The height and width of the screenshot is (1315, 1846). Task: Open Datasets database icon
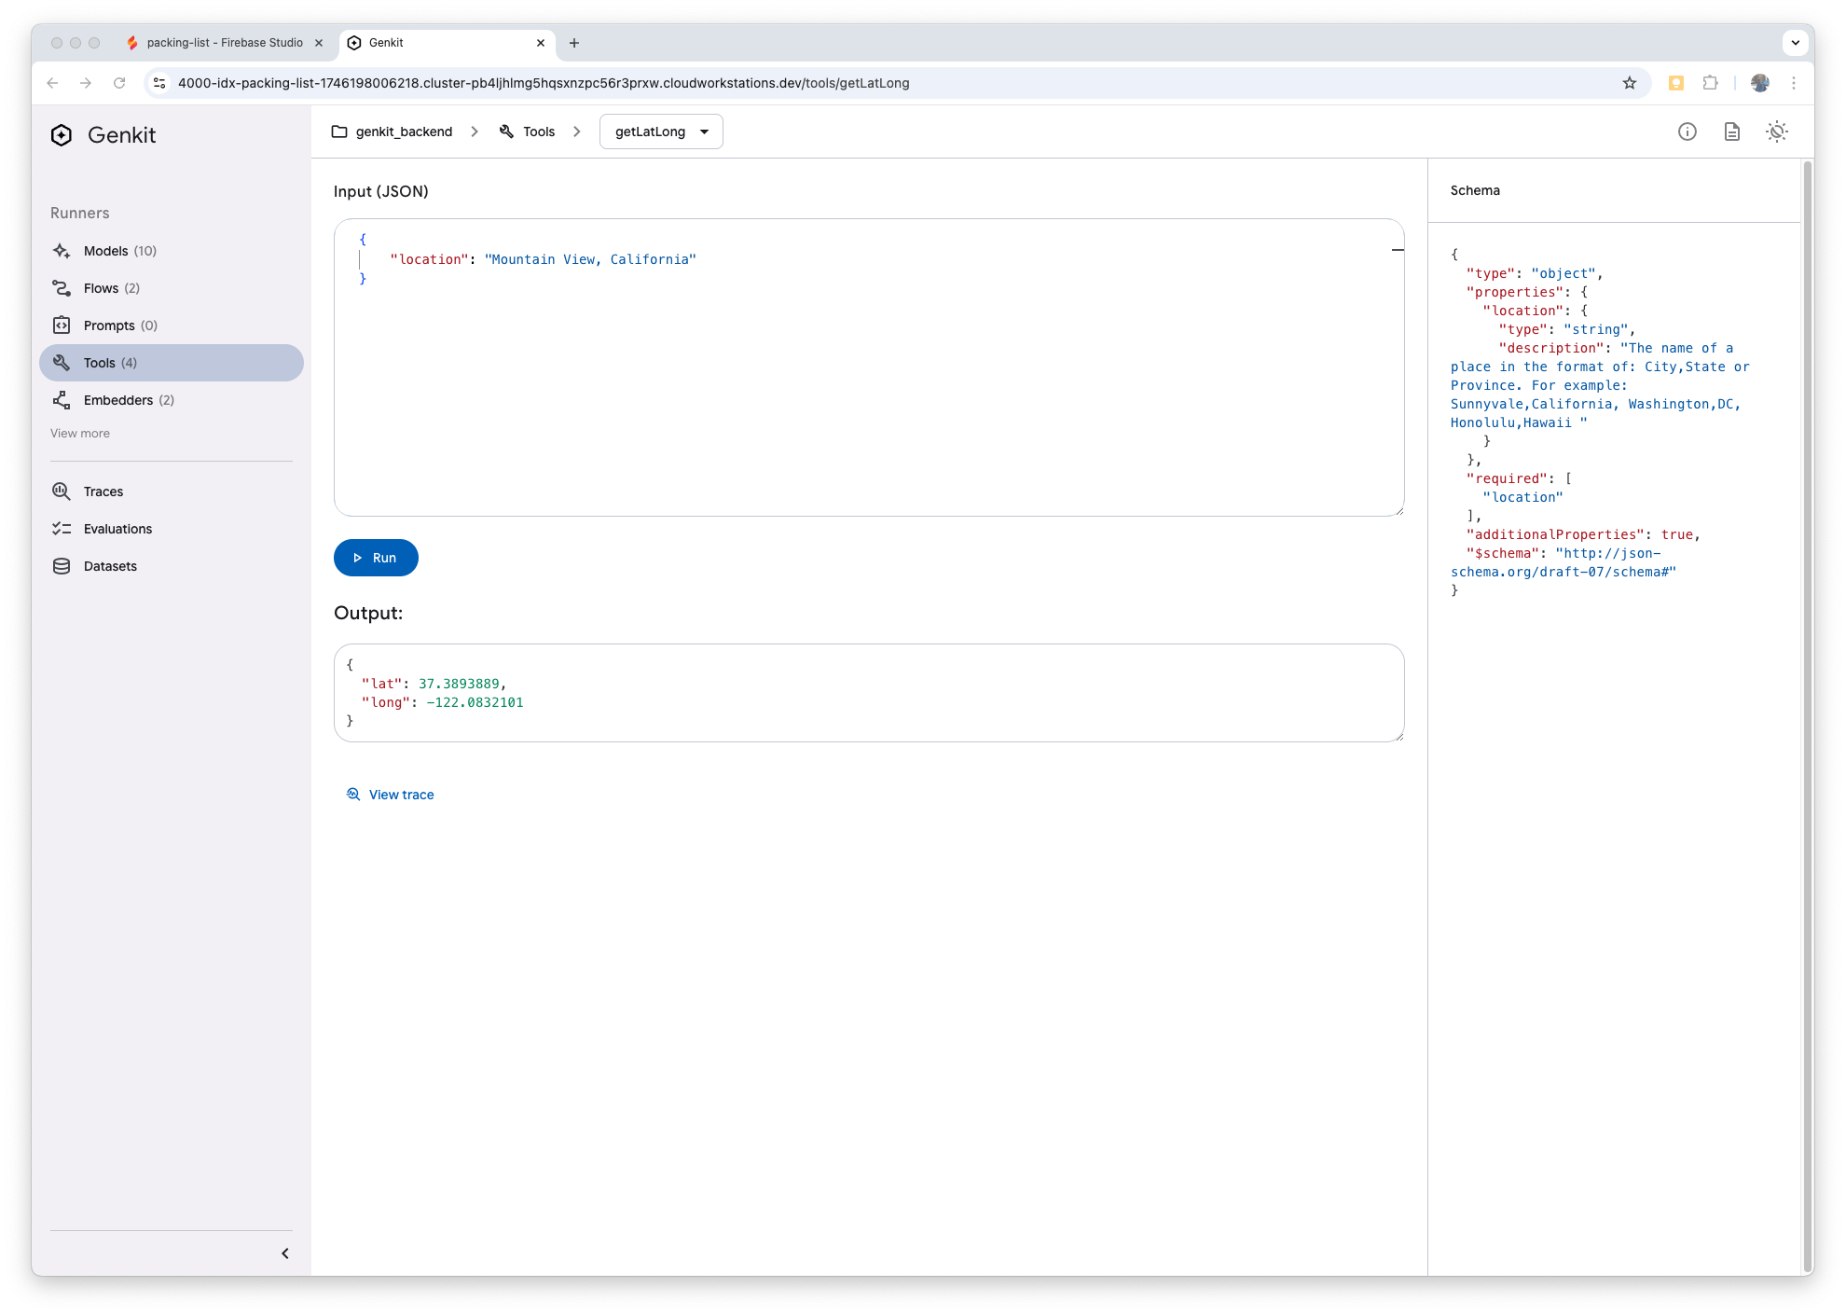click(x=62, y=566)
